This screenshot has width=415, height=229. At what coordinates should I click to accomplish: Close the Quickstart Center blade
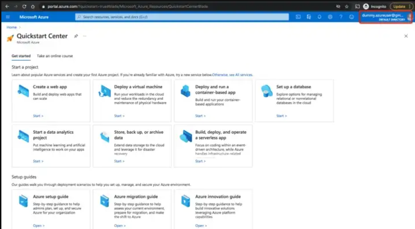(406, 36)
